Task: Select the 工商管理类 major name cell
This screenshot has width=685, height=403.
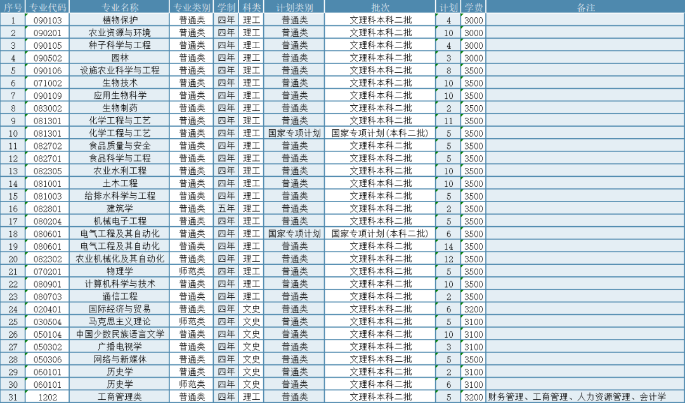Action: click(120, 397)
